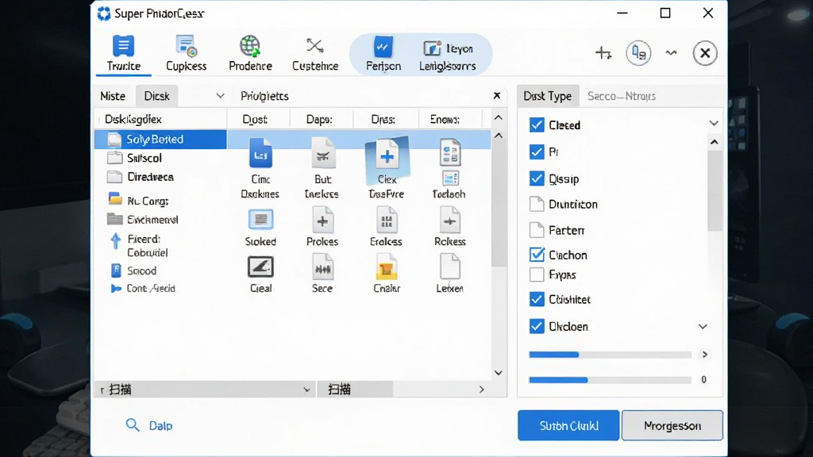
Task: Click the upper blue slider track
Action: [610, 355]
